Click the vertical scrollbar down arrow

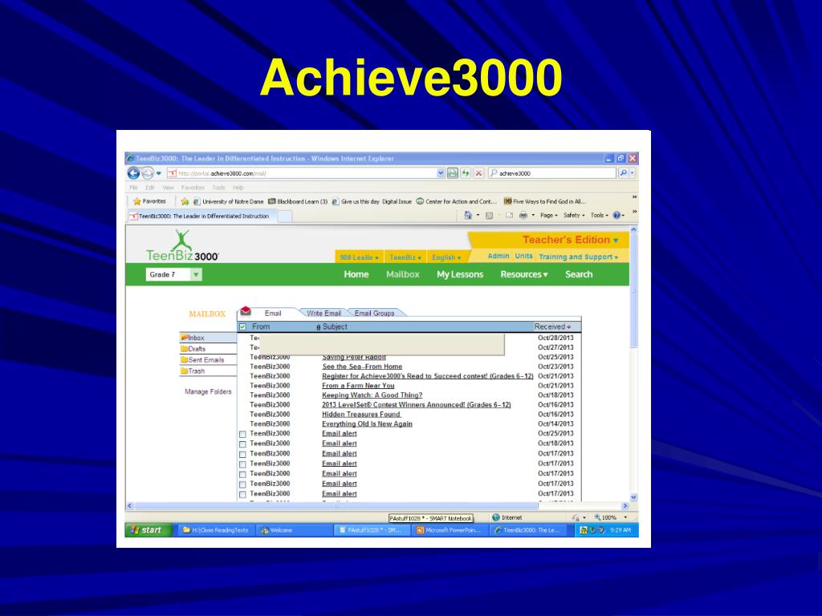click(633, 497)
